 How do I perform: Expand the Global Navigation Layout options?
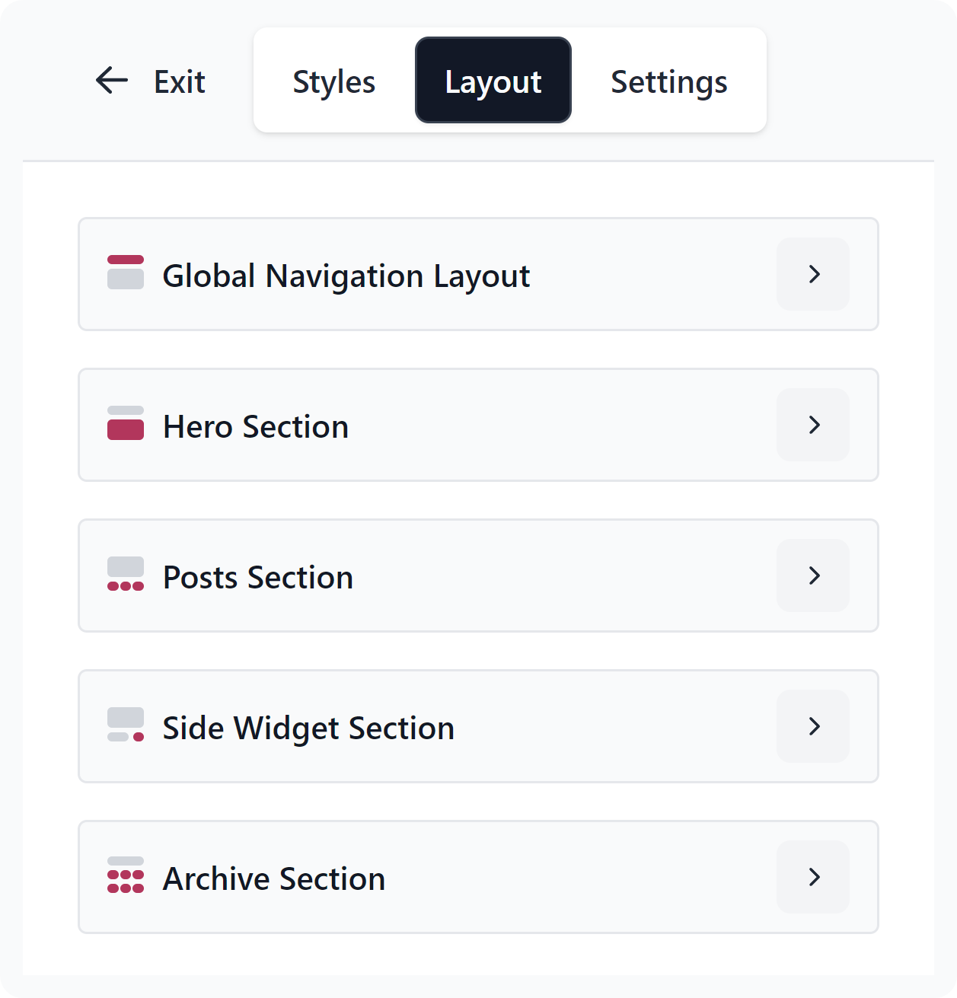point(812,274)
